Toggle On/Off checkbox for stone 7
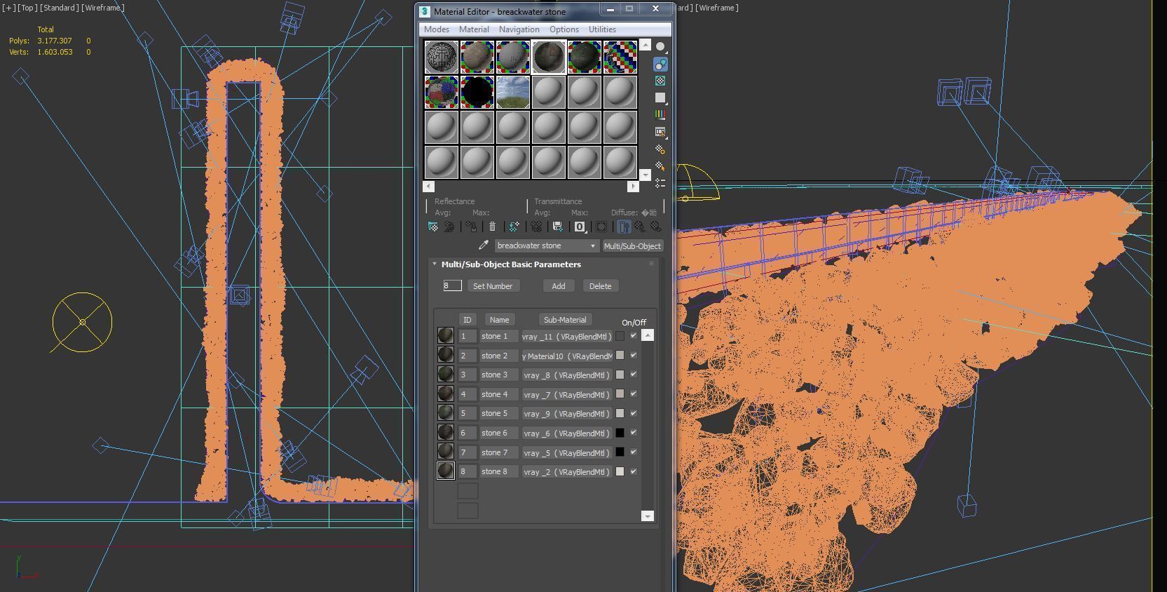This screenshot has height=592, width=1167. coord(634,452)
